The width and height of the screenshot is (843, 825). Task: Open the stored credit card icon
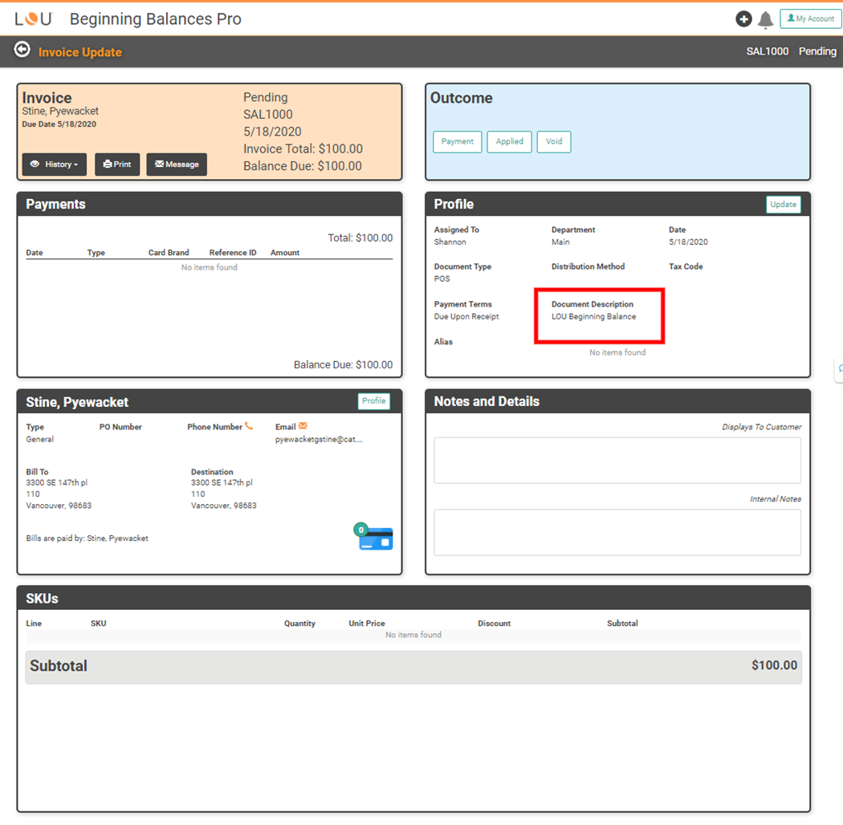click(374, 538)
